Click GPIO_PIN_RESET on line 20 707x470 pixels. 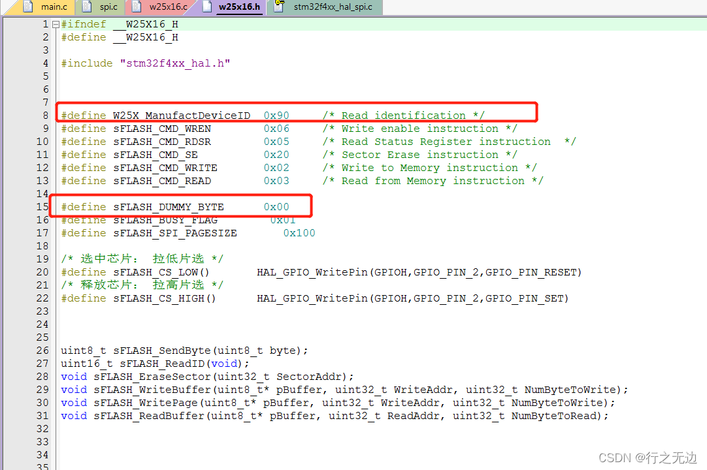531,273
